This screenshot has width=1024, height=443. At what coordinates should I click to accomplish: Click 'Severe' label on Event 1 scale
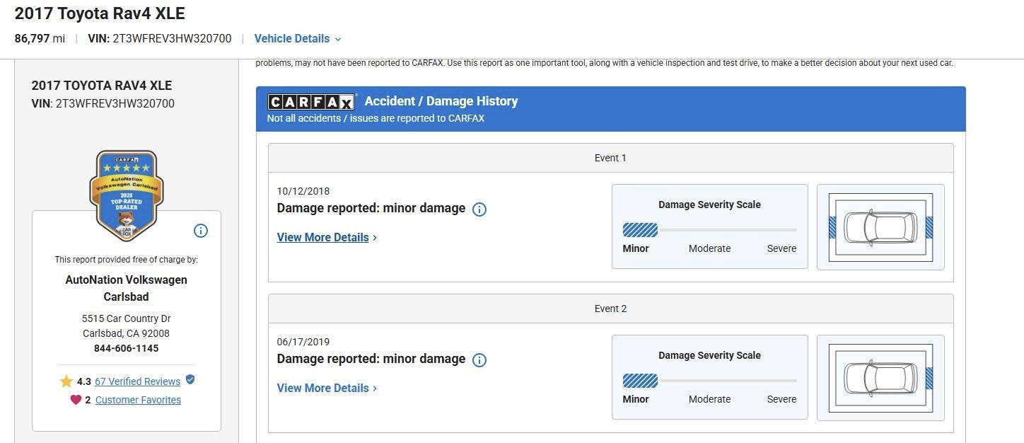click(x=781, y=248)
